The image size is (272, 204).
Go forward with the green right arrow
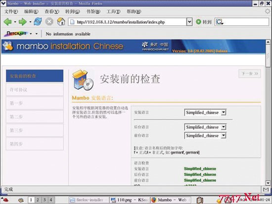[x=23, y=22]
